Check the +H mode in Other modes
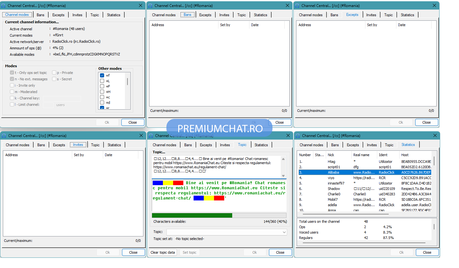 102,92
